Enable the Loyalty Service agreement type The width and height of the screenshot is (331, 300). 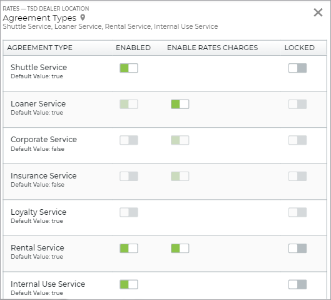(129, 212)
